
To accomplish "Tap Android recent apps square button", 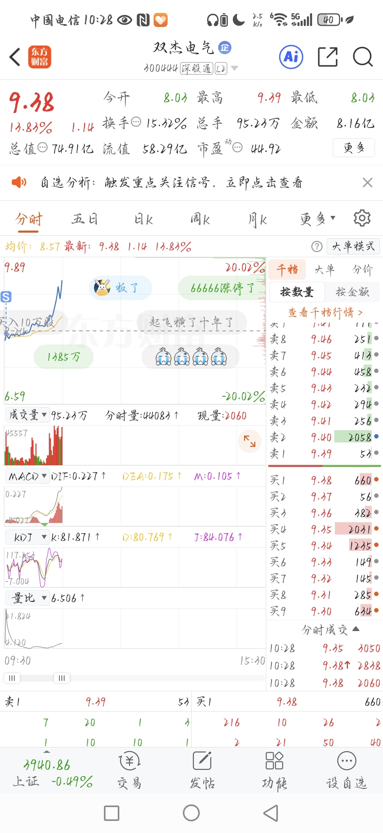I will (x=112, y=813).
